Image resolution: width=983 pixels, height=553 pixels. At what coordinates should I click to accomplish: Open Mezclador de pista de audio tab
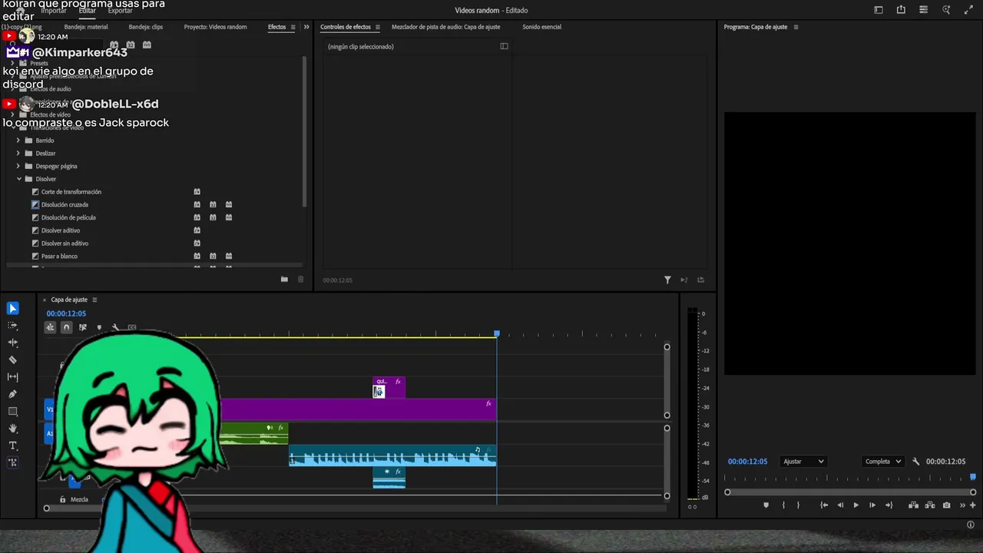[x=445, y=27]
